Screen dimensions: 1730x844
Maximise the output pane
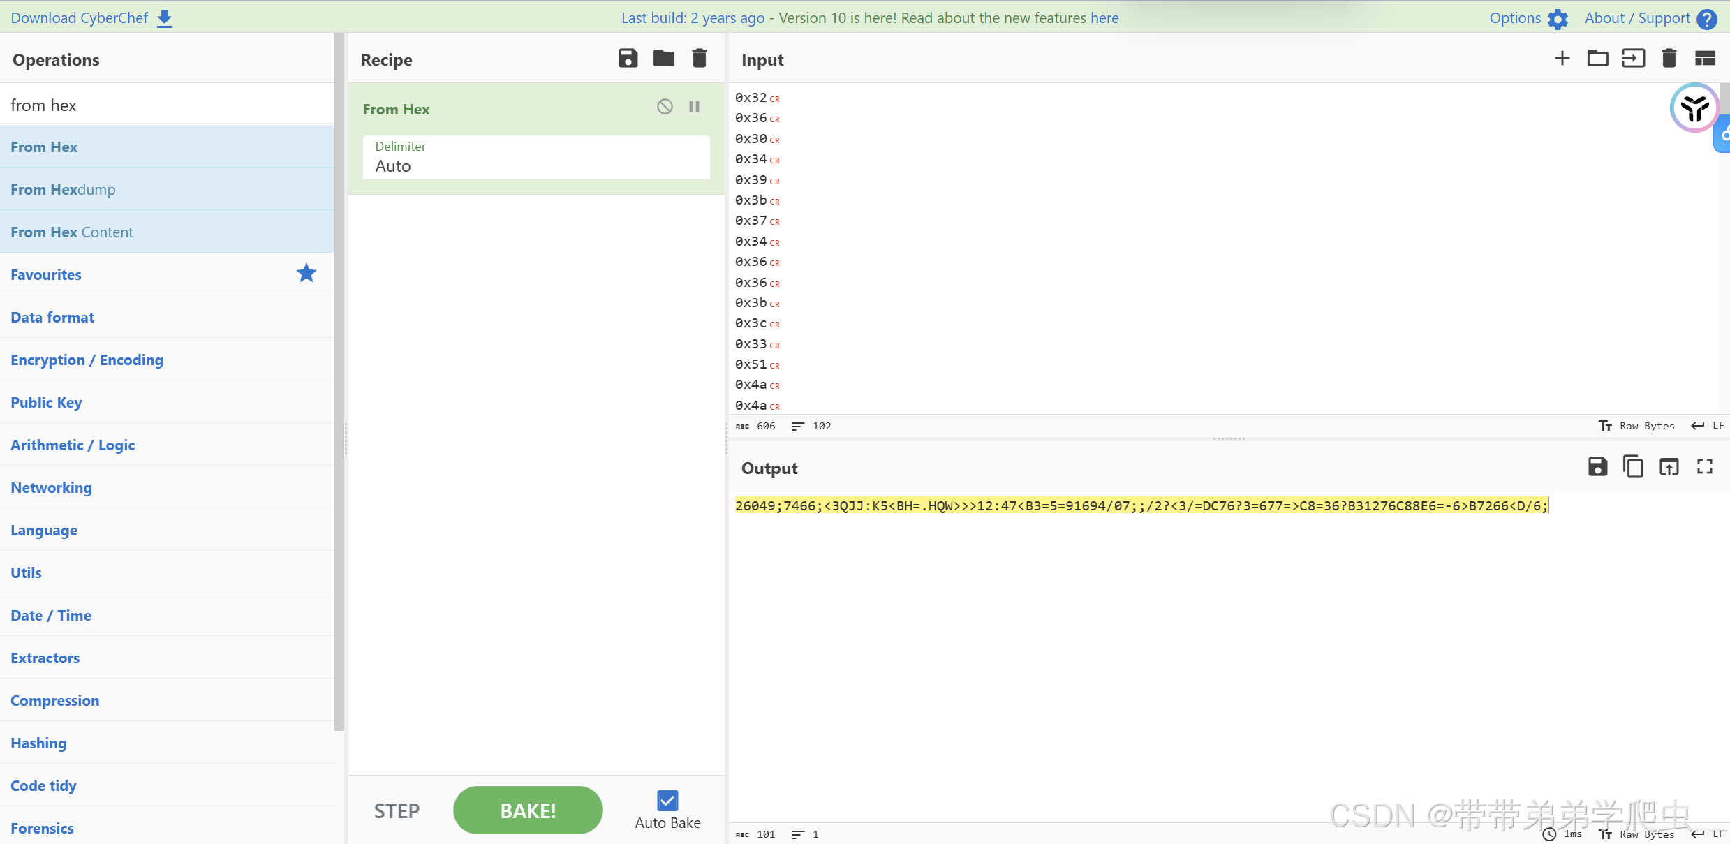[x=1705, y=466]
